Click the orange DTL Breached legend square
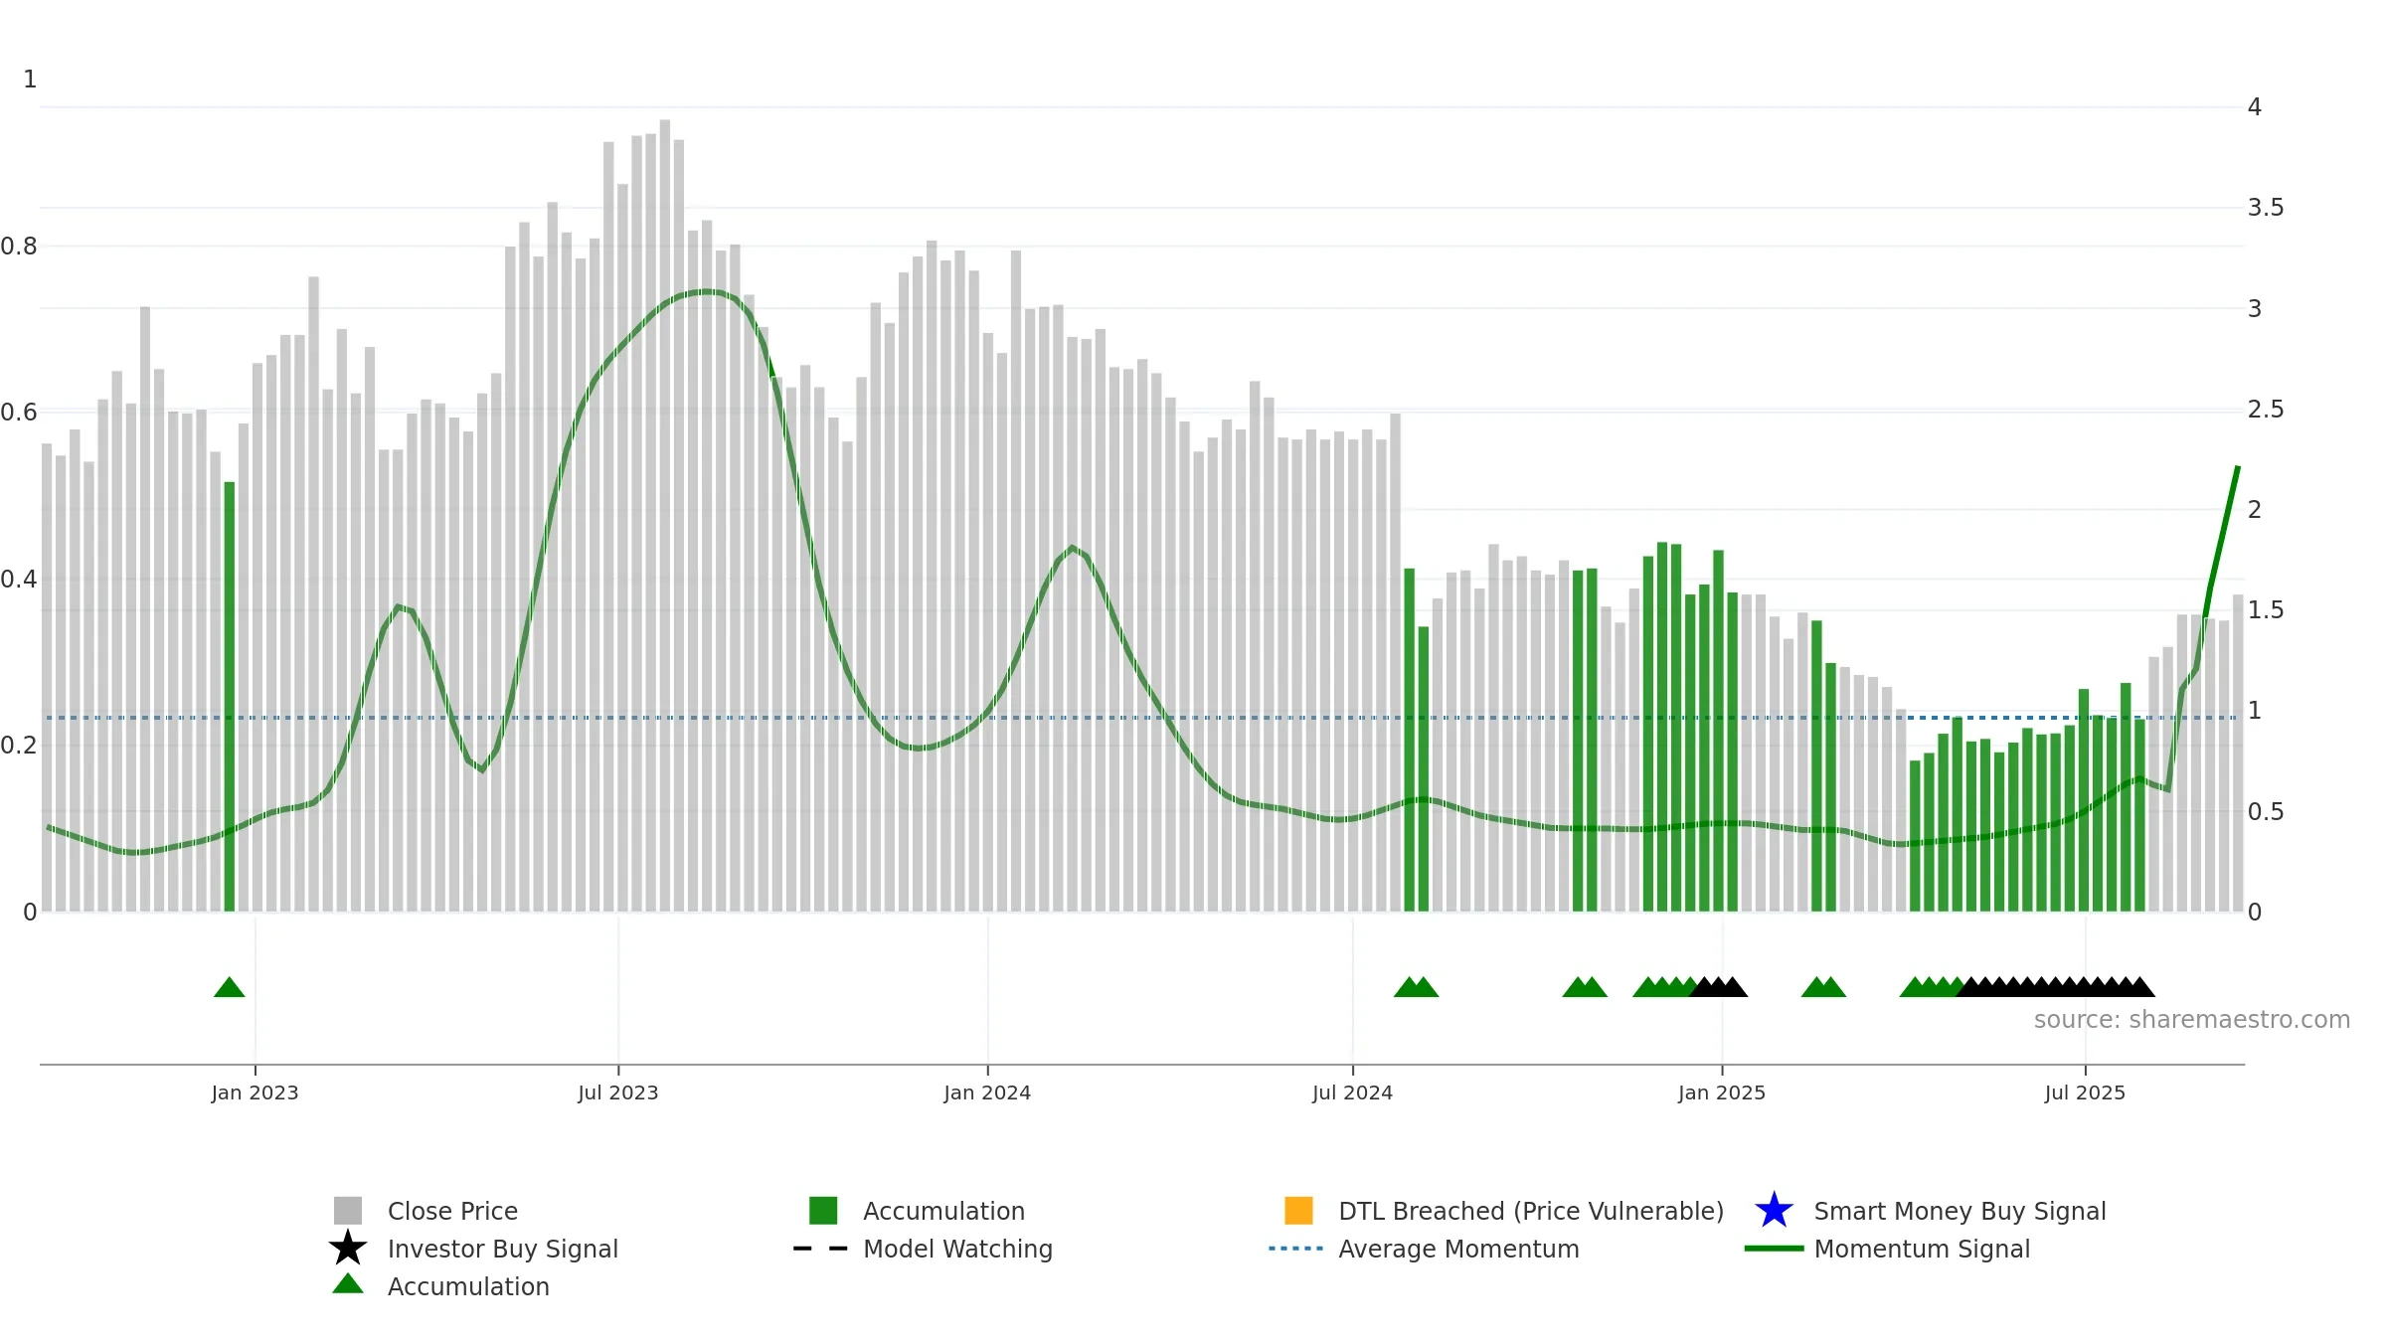This screenshot has width=2386, height=1342. point(1298,1210)
